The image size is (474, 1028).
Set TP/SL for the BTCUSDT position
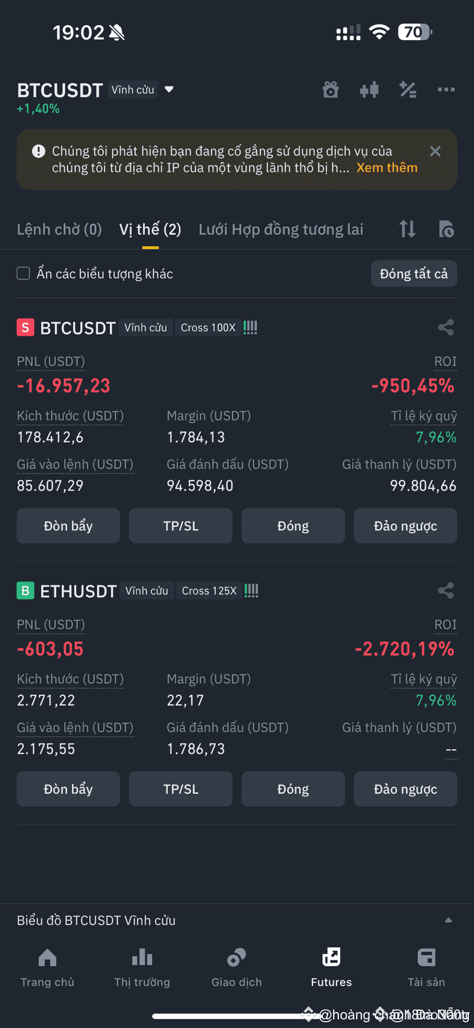[180, 525]
